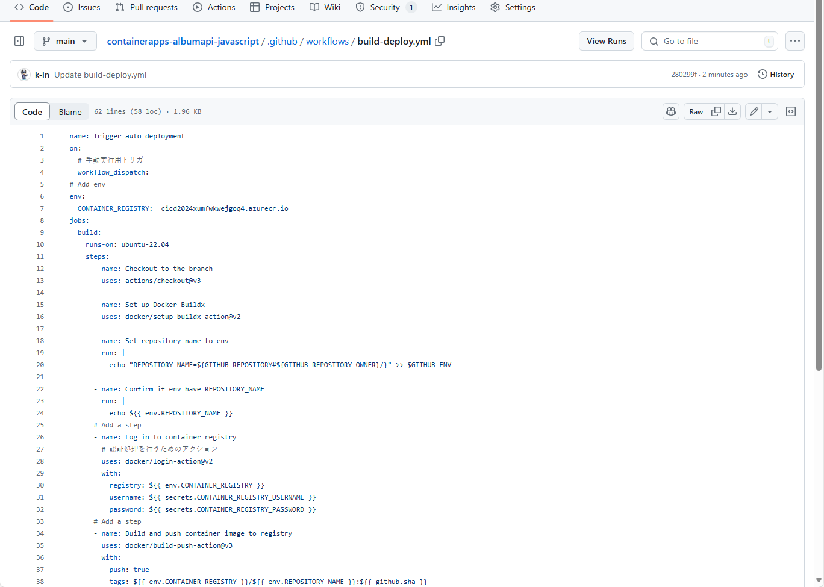Open the Insights tab

coord(454,8)
